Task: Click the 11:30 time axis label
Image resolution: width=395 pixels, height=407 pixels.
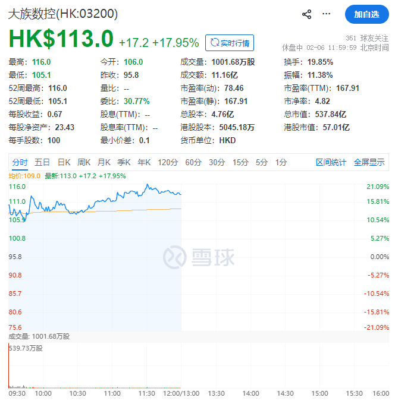Action: click(x=146, y=393)
